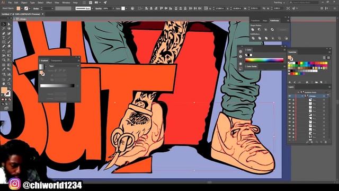Open Recolor Artwork from the control bar
This screenshot has height=191, width=339.
pyautogui.click(x=132, y=8)
